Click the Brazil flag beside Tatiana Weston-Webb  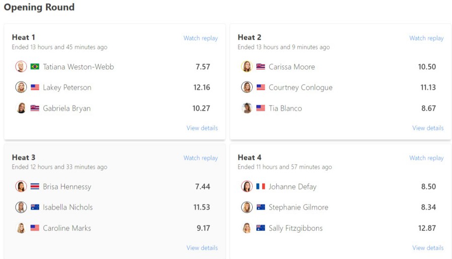(35, 66)
